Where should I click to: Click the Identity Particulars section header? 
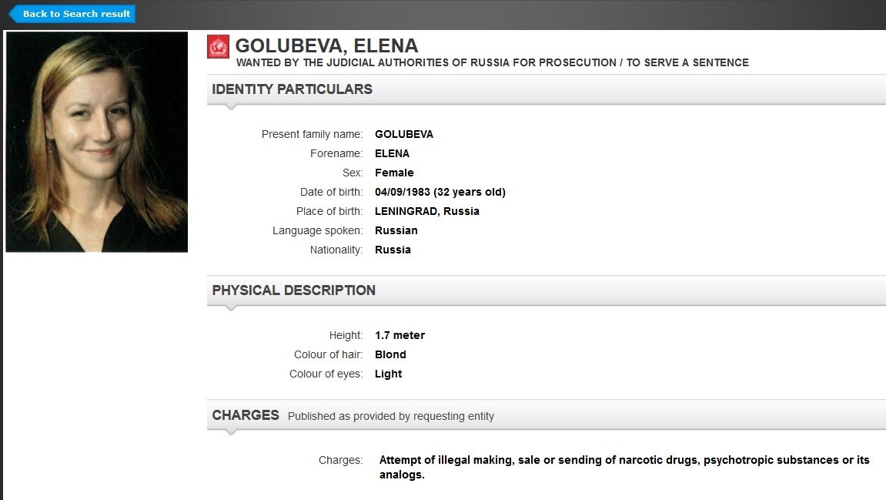pyautogui.click(x=547, y=89)
